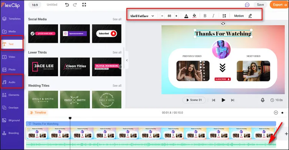The width and height of the screenshot is (289, 150).
Task: Select the Subscribed bell template
Action: [107, 34]
